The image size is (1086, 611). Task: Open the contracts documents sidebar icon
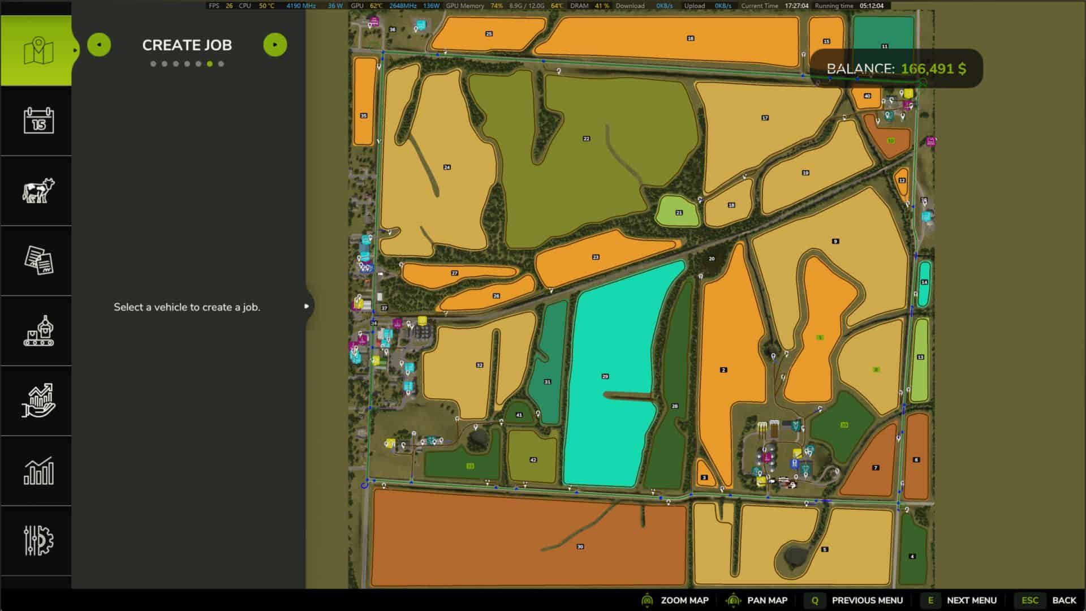pos(38,261)
